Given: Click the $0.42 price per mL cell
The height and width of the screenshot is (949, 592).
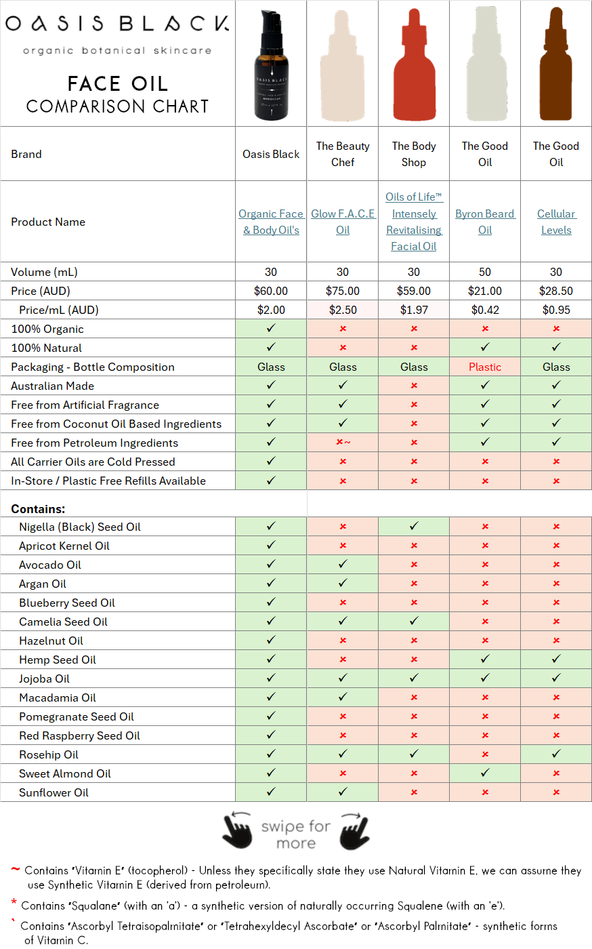Looking at the screenshot, I should [485, 310].
